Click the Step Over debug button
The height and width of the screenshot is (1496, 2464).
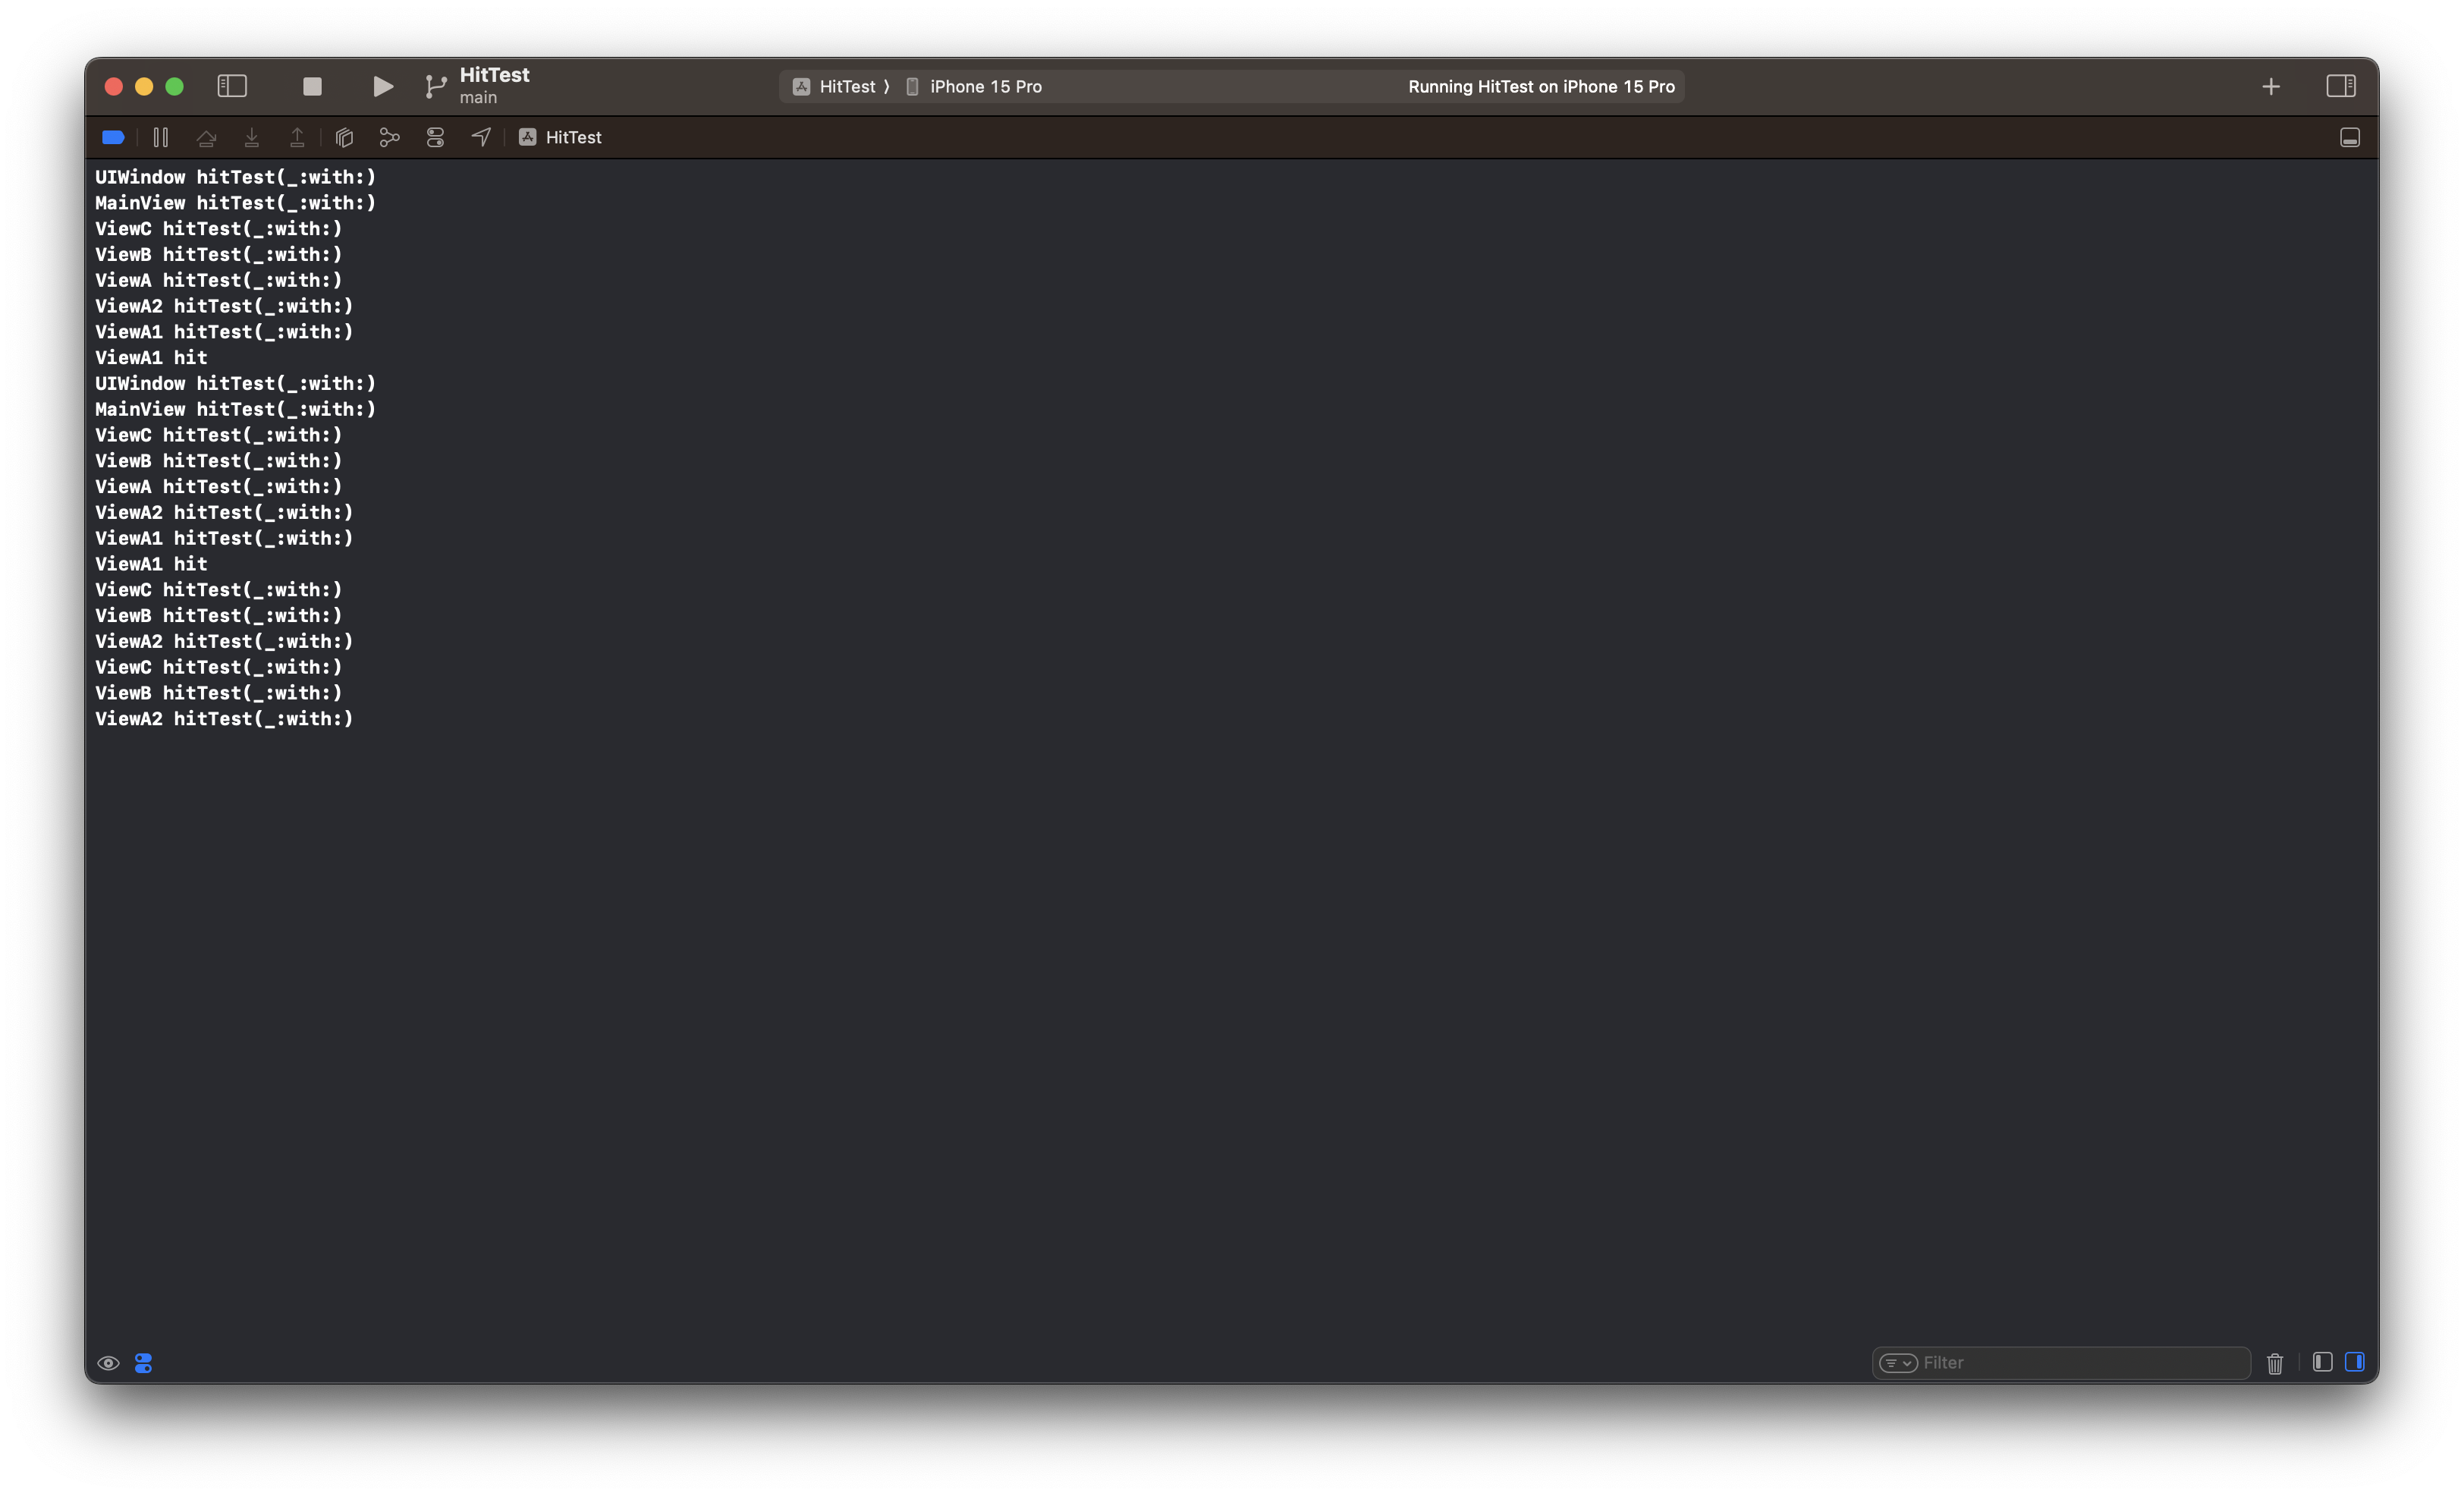click(x=206, y=137)
